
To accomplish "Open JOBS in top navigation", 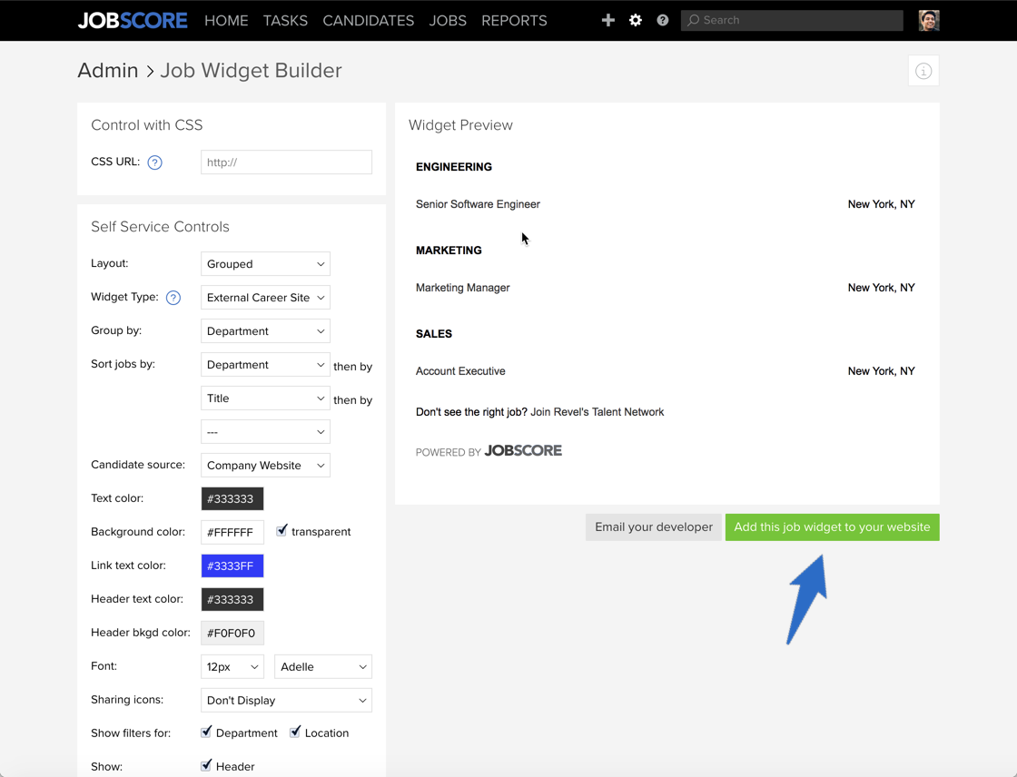I will coord(448,21).
